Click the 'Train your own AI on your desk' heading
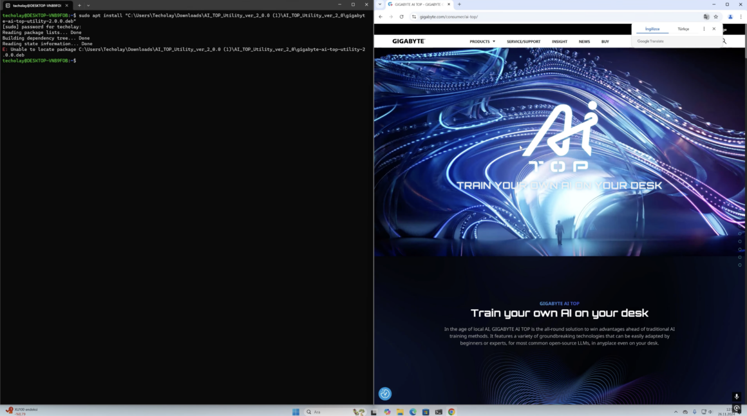Screen dimensions: 747x416 tap(560, 313)
